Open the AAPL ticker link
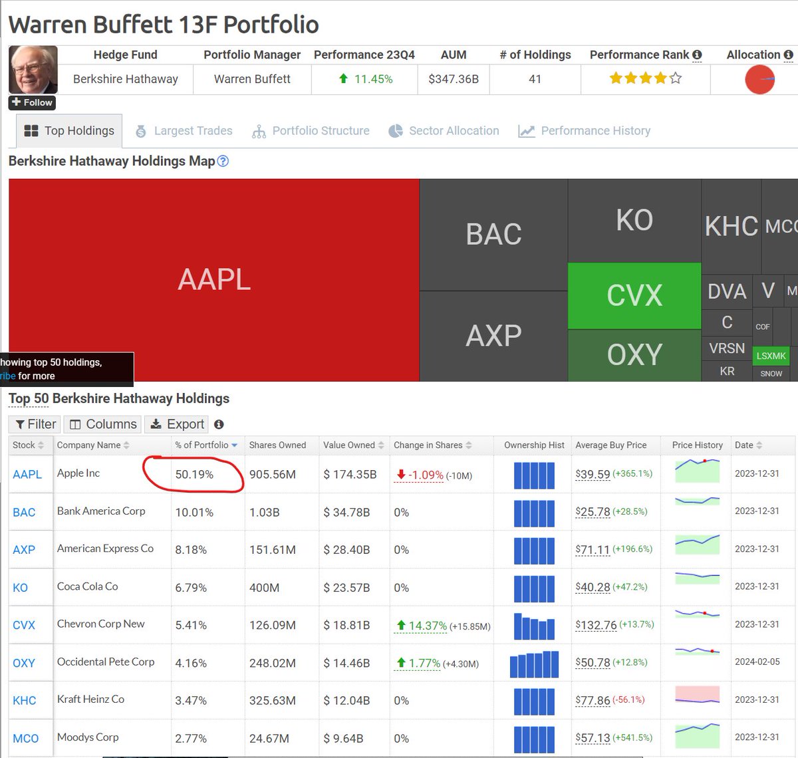Image resolution: width=798 pixels, height=758 pixels. [27, 474]
